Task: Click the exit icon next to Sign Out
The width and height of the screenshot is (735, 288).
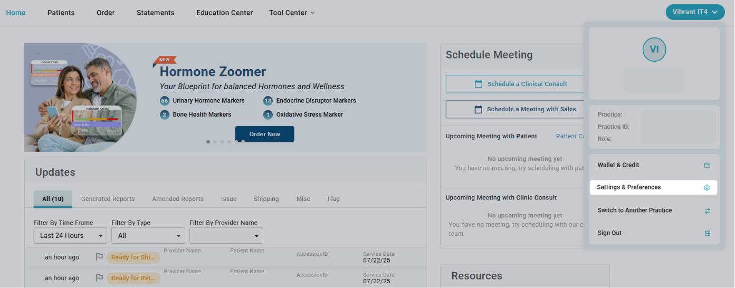Action: [707, 233]
